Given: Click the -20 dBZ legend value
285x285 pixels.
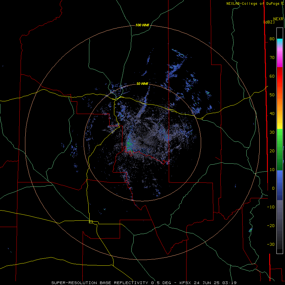Looking at the screenshot, I should 271,225.
